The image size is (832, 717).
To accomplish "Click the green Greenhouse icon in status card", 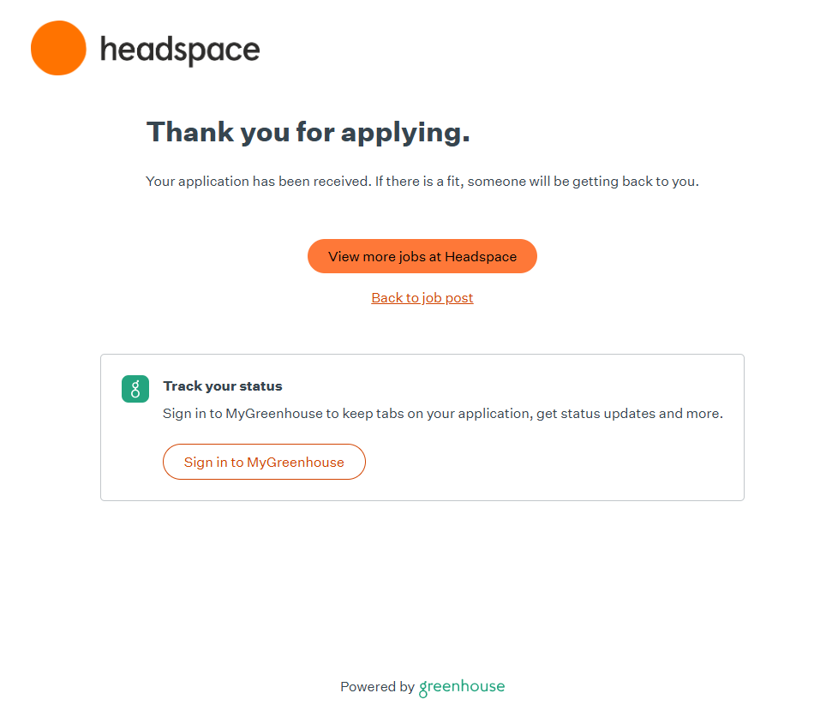I will point(135,389).
